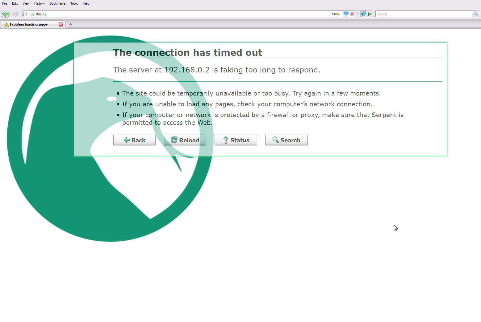Click the Back button on error page

coord(134,140)
